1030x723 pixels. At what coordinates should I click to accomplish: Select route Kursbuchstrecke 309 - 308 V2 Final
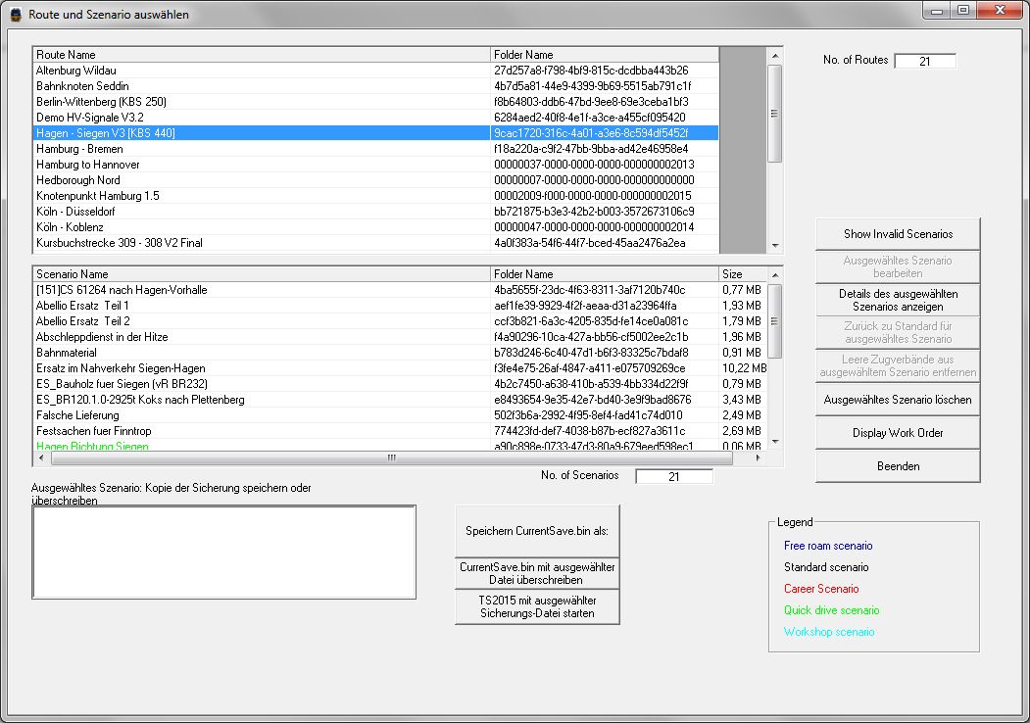[x=375, y=243]
